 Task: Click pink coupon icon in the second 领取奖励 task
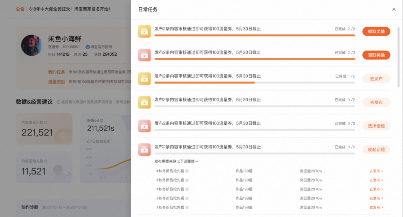(x=145, y=55)
